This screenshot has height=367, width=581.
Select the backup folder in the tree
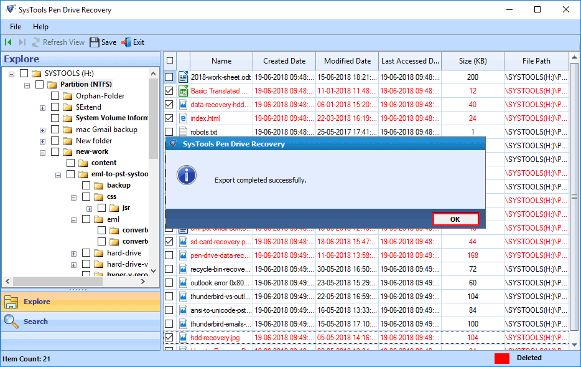pos(119,185)
